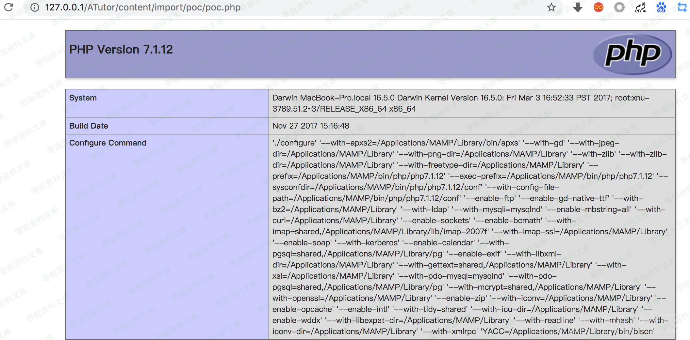Image resolution: width=690 pixels, height=340 pixels.
Task: Bookmark this page with the star icon
Action: point(551,7)
